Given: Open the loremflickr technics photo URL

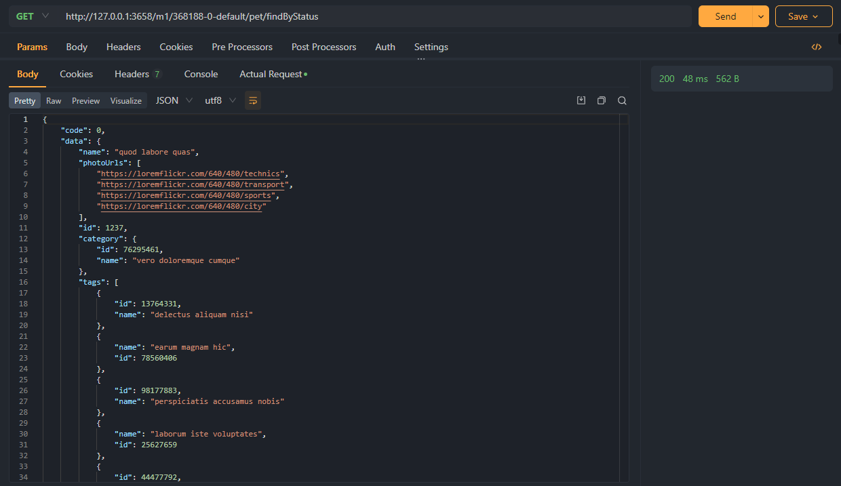Looking at the screenshot, I should [x=191, y=174].
